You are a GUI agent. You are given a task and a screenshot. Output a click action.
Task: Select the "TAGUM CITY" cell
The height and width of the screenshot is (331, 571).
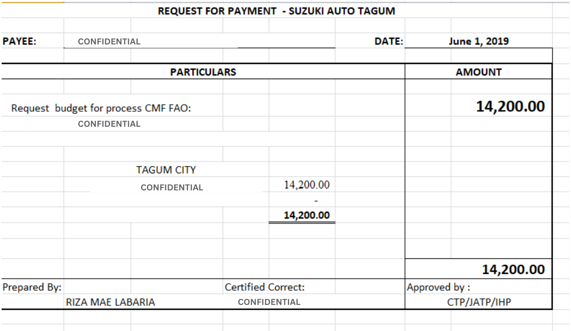pos(166,170)
